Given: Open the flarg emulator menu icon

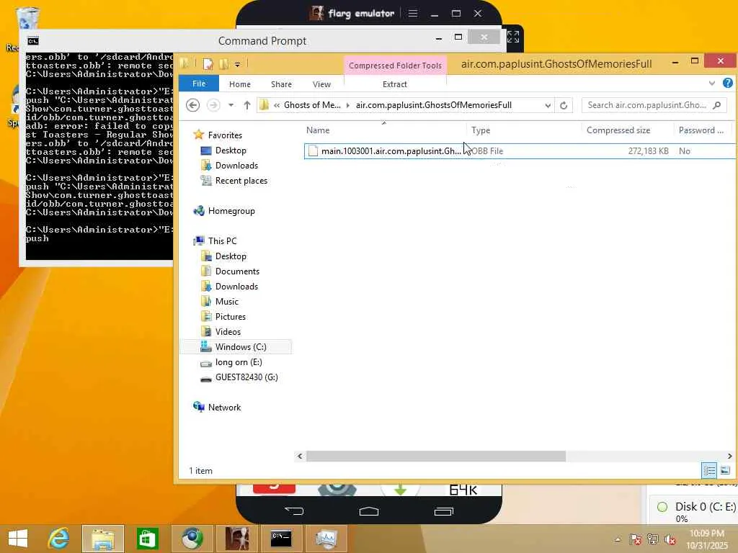Looking at the screenshot, I should pos(413,13).
